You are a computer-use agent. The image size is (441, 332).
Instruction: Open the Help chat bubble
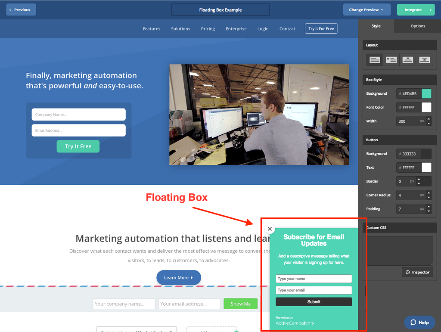coord(419,322)
